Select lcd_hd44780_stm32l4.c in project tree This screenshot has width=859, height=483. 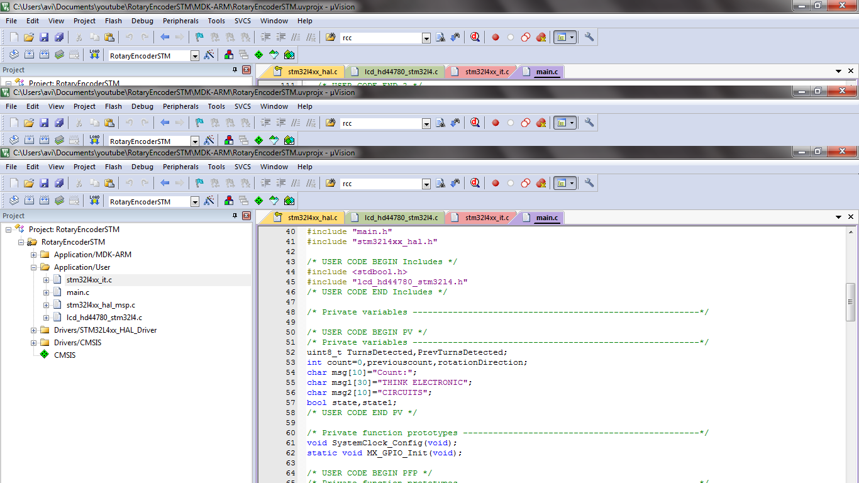pyautogui.click(x=104, y=318)
